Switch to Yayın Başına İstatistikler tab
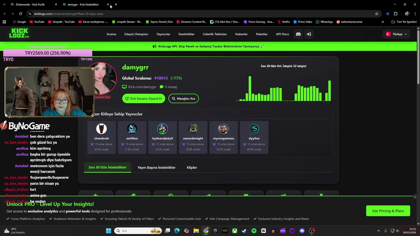The width and height of the screenshot is (420, 236). click(157, 167)
